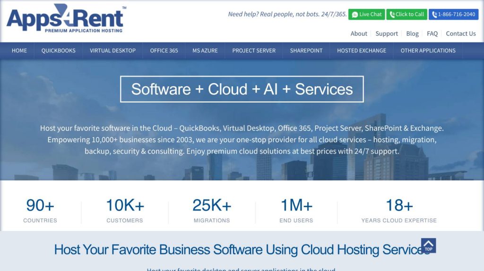Image resolution: width=484 pixels, height=271 pixels.
Task: Open the Contact Us page
Action: tap(460, 34)
